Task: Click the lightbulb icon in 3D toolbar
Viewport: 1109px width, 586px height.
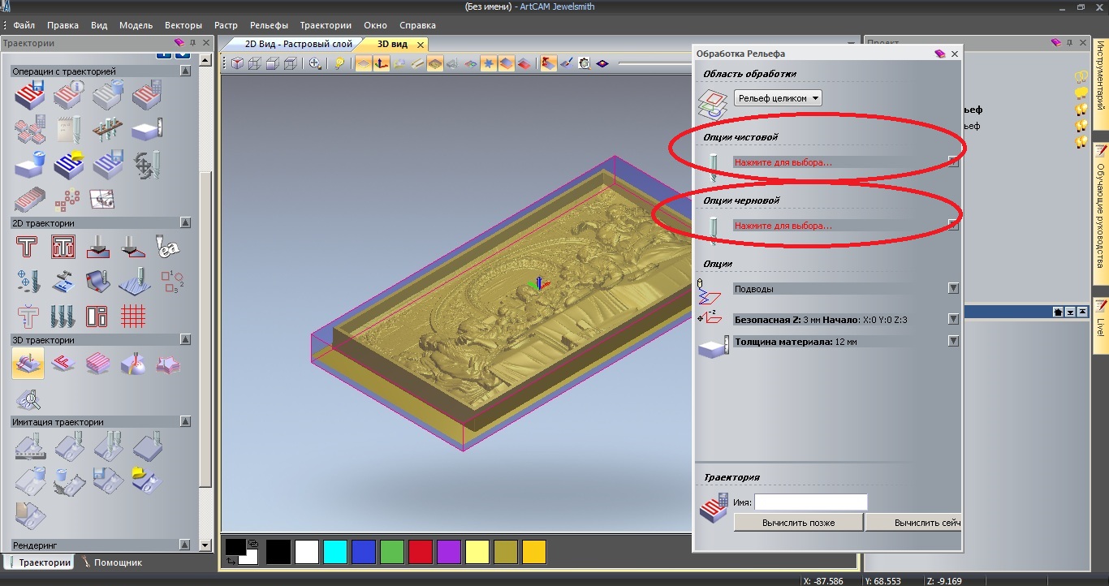Action: pyautogui.click(x=340, y=63)
